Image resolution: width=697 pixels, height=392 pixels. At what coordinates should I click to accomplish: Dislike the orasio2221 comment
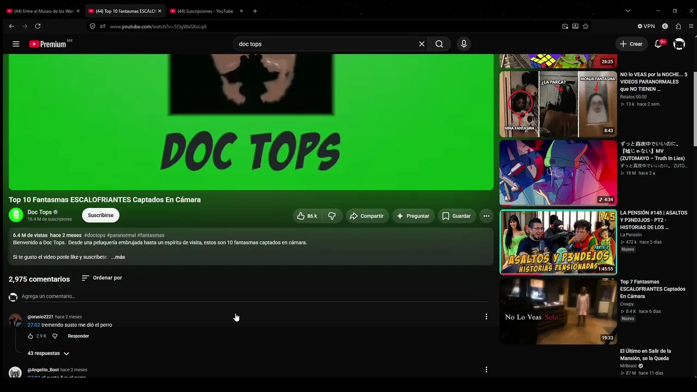(54, 336)
